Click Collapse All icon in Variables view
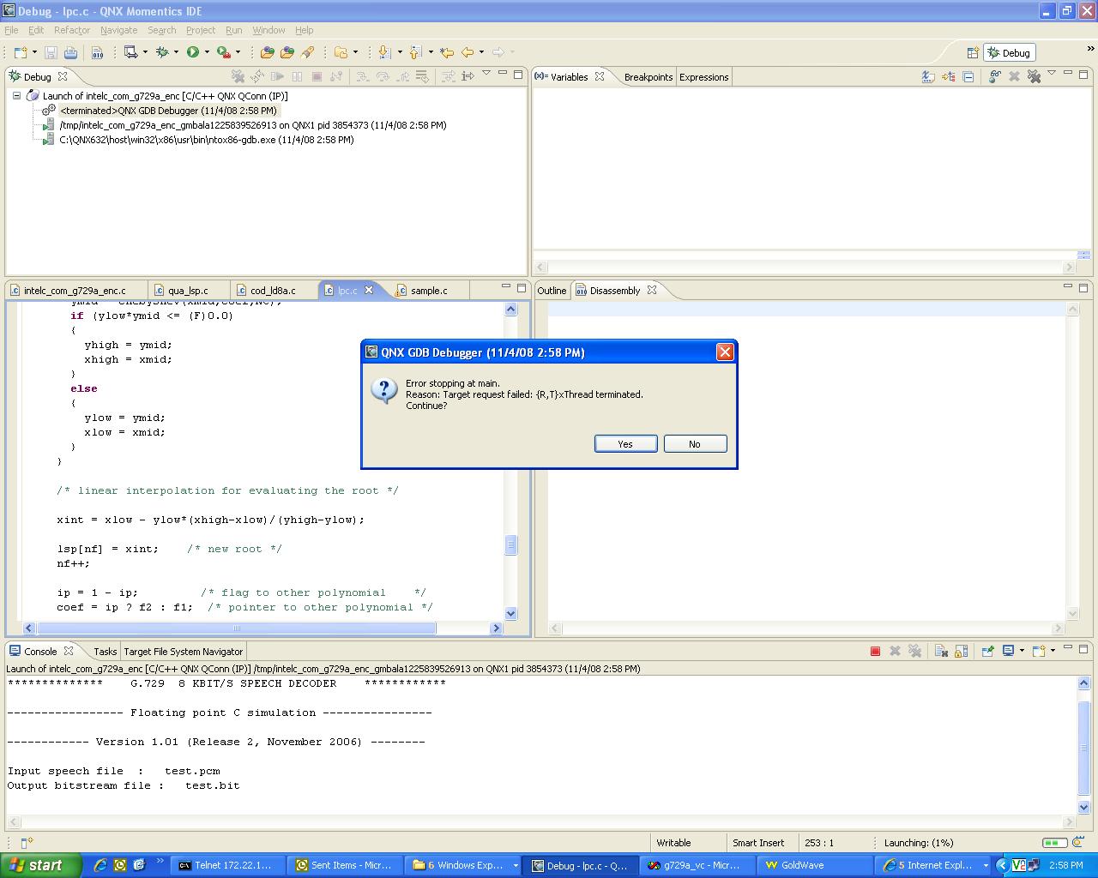Viewport: 1098px width, 878px height. coord(968,77)
